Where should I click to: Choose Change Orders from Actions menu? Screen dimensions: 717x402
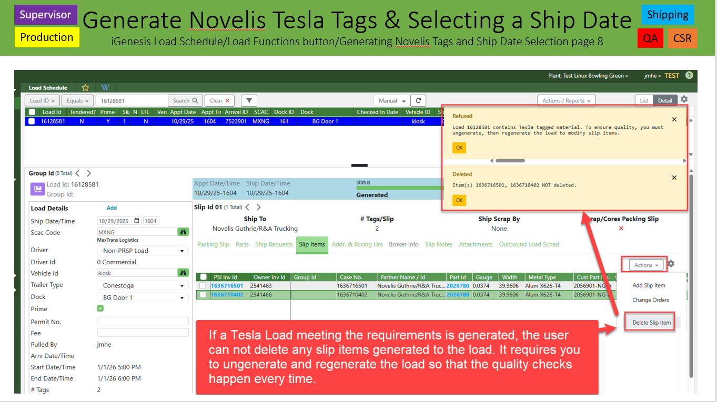tap(650, 300)
